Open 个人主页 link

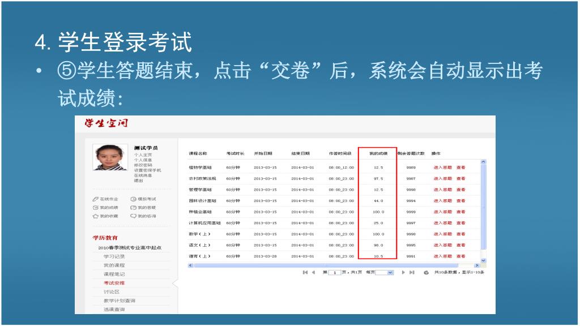(x=143, y=155)
